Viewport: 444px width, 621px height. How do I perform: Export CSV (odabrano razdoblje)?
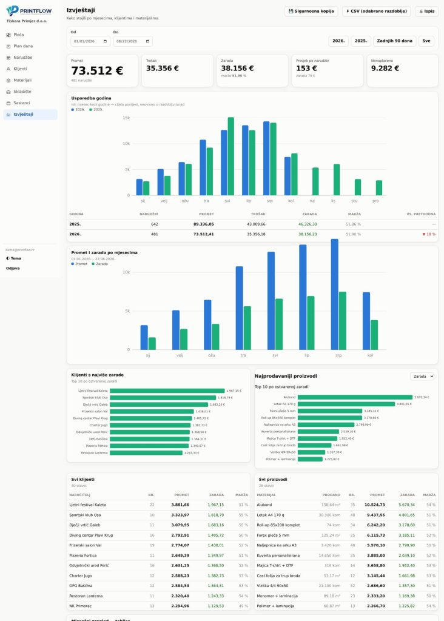pos(376,11)
